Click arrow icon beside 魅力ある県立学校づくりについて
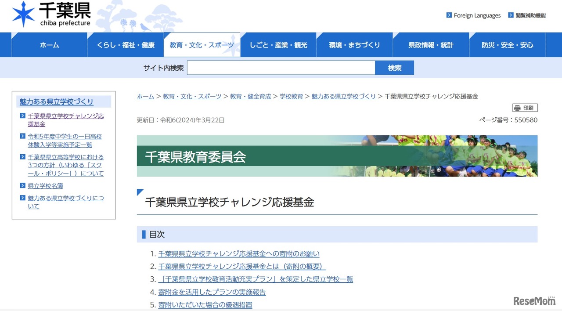562x311 pixels. [22, 198]
